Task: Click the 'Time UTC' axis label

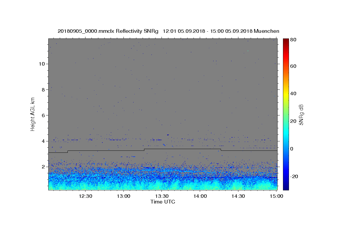Action: 163,202
